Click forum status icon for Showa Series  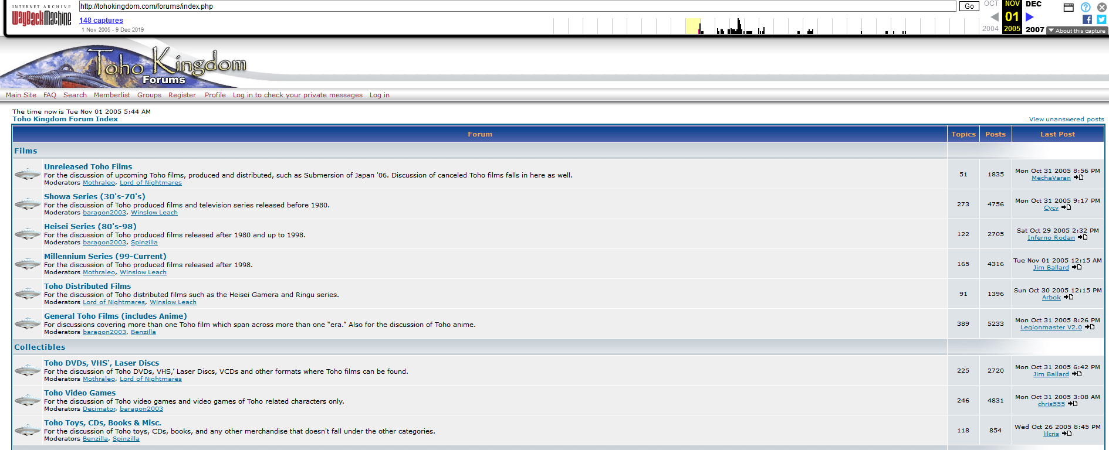27,204
